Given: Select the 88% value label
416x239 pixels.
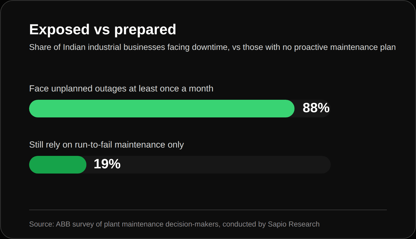Looking at the screenshot, I should pyautogui.click(x=316, y=108).
